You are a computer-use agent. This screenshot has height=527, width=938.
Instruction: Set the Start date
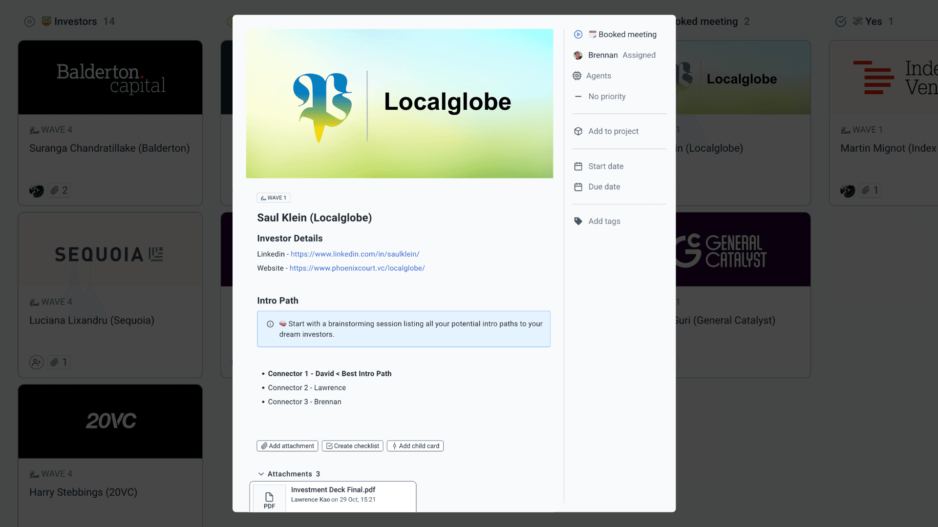(599, 166)
